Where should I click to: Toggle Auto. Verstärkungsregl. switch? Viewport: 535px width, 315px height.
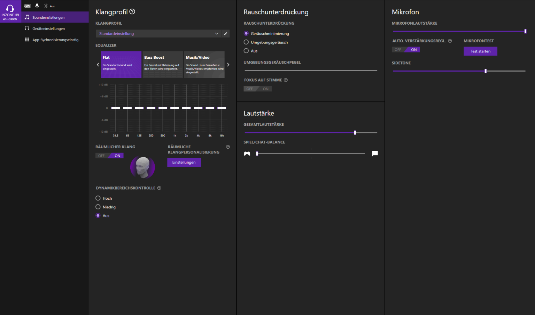406,50
